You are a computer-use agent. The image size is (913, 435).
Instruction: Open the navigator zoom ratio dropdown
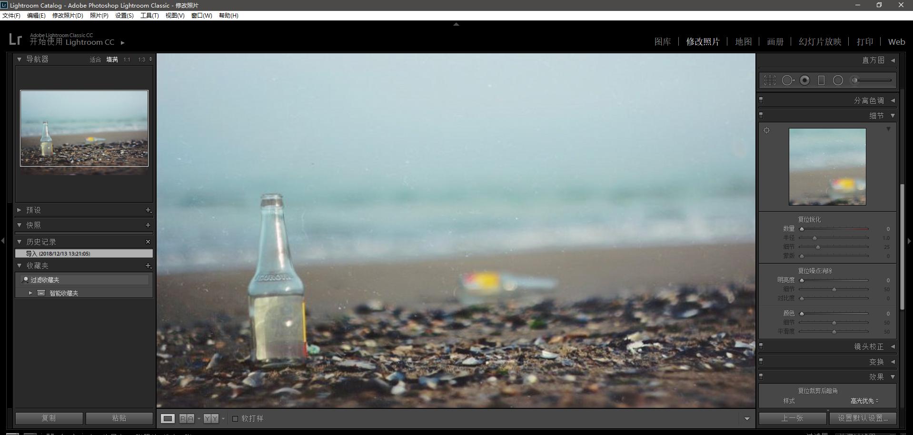150,59
